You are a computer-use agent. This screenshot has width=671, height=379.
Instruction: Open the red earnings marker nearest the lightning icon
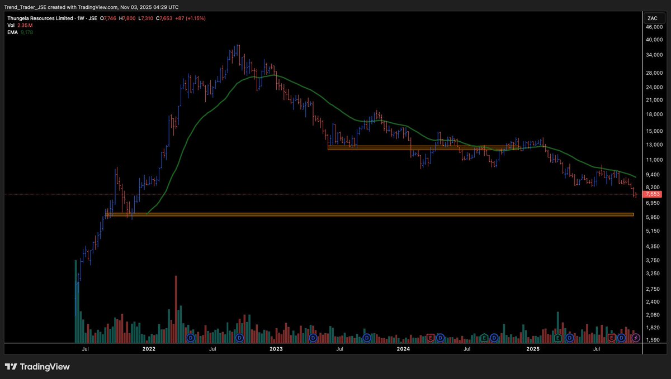(x=611, y=338)
